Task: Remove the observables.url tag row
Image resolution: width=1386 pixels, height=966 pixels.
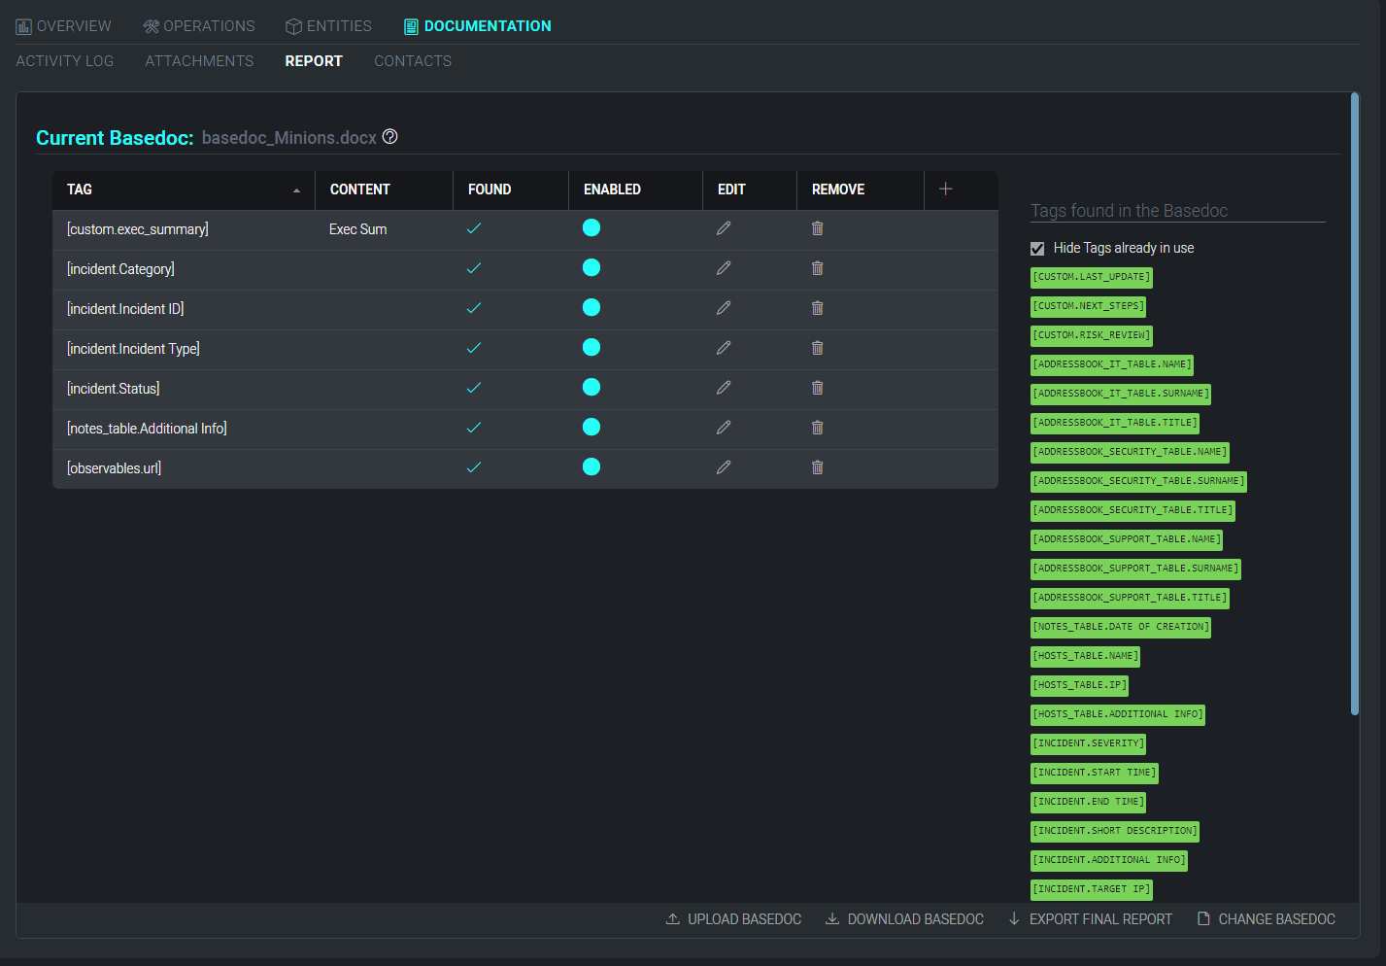Action: coord(817,467)
